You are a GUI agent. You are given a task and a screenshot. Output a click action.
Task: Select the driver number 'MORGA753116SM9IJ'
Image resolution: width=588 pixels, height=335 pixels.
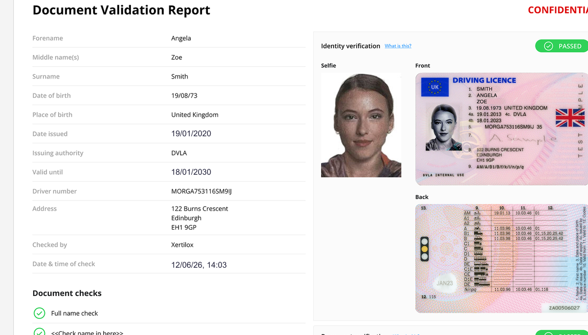[x=202, y=191]
